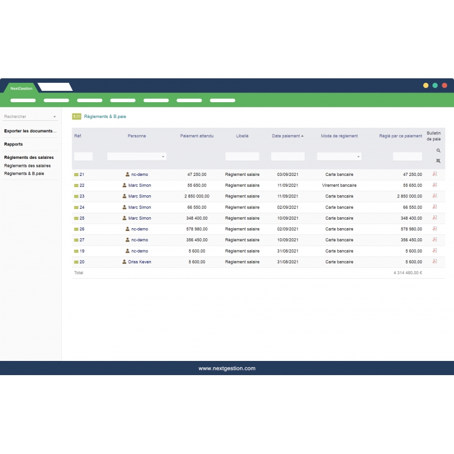This screenshot has width=454, height=454.
Task: Open the search icon in the filter row
Action: tap(438, 150)
